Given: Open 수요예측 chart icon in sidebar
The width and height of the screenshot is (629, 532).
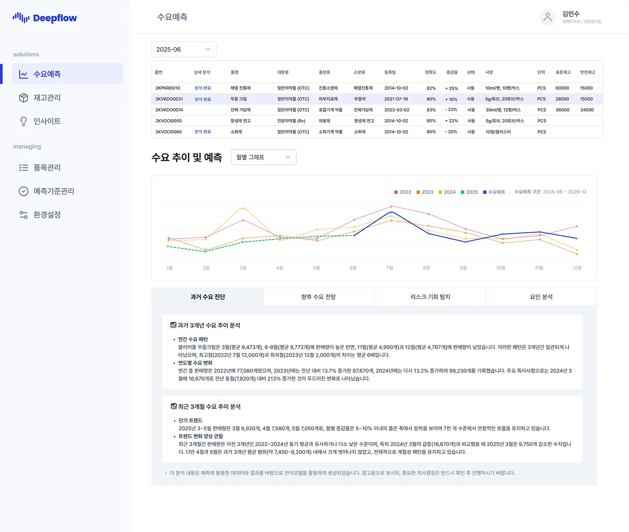Looking at the screenshot, I should tap(24, 74).
